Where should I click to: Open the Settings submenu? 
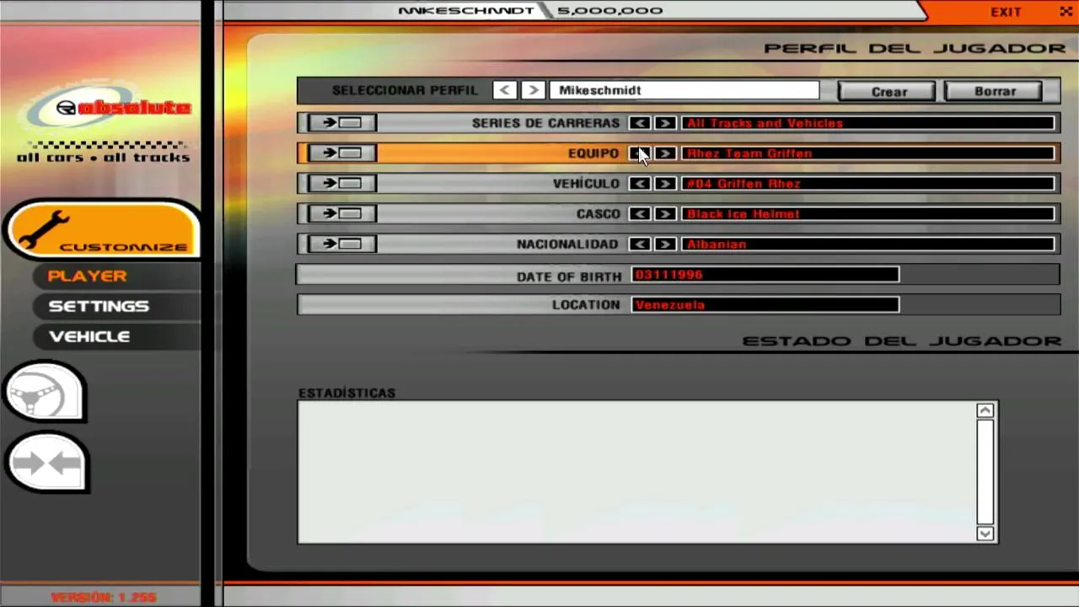coord(99,307)
